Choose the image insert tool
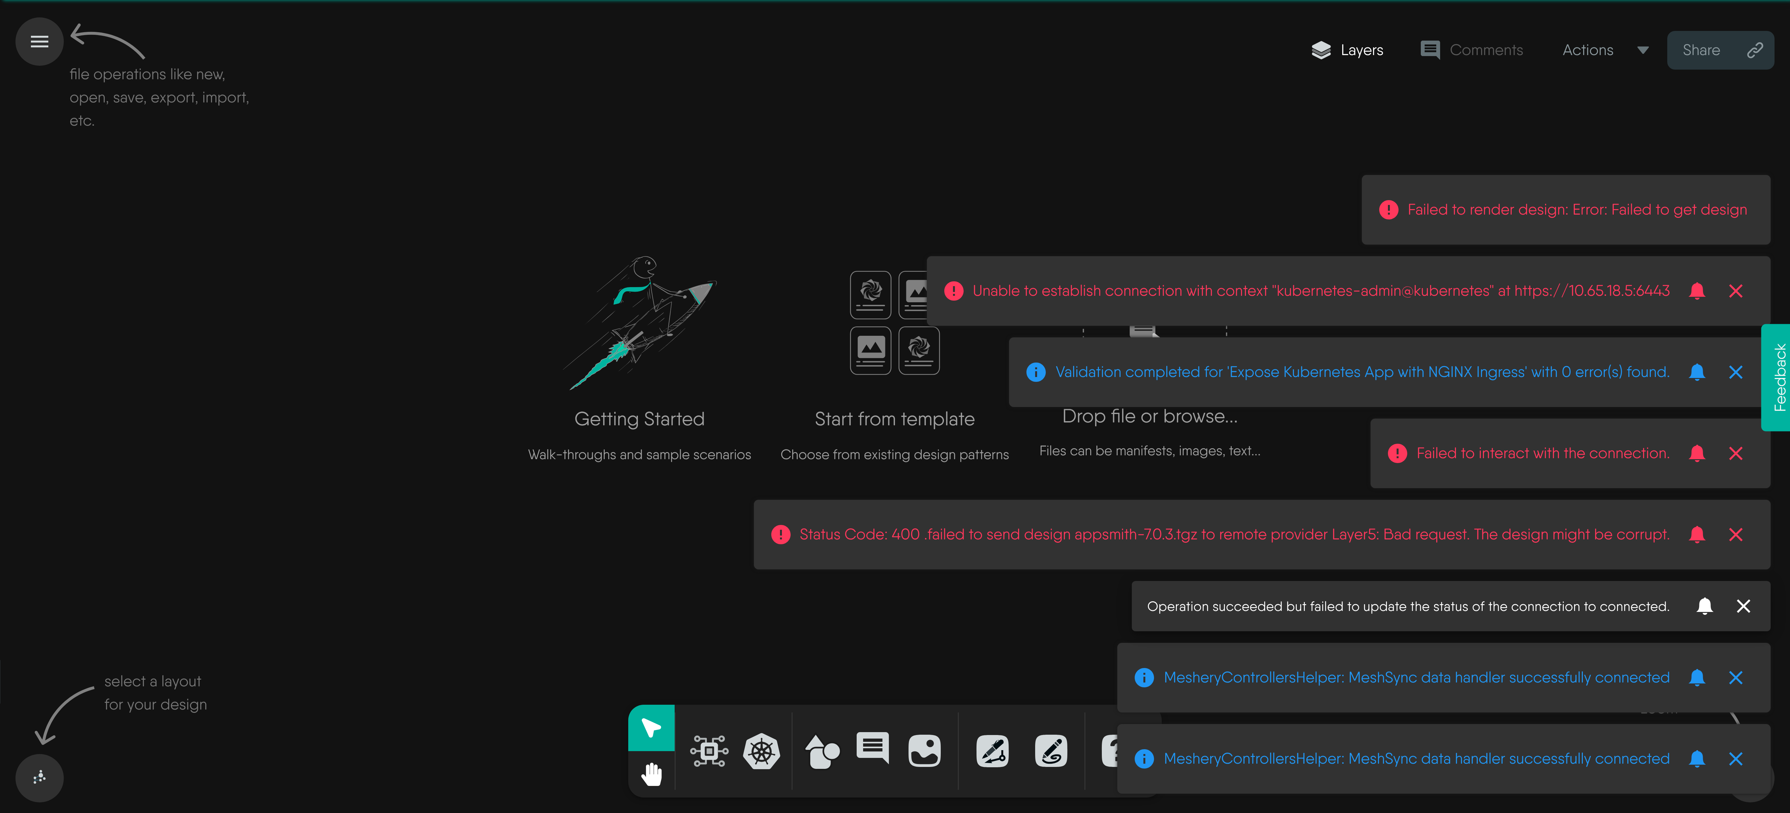The height and width of the screenshot is (813, 1790). coord(924,751)
